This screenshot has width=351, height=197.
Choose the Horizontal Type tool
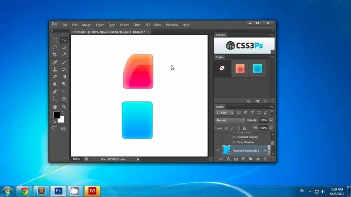click(64, 92)
